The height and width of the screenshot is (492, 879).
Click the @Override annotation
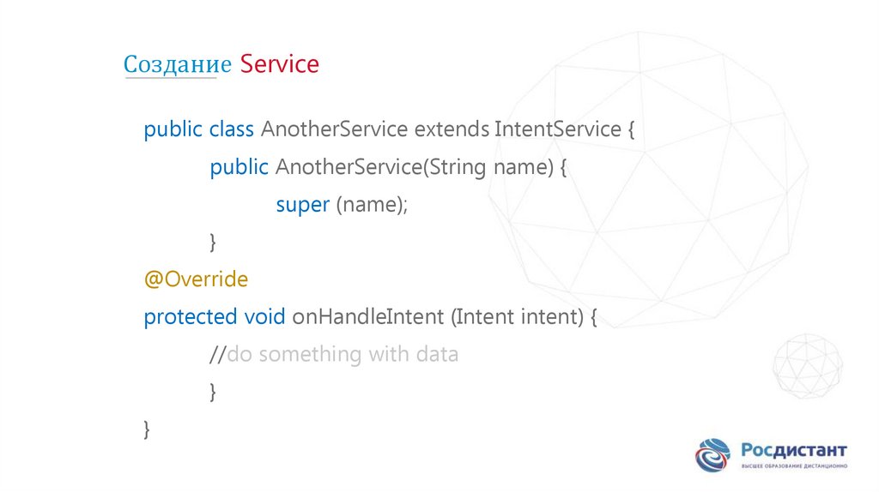click(x=196, y=279)
